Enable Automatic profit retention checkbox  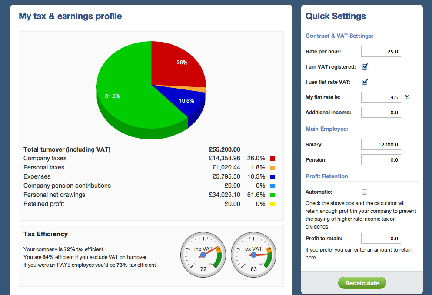click(365, 192)
